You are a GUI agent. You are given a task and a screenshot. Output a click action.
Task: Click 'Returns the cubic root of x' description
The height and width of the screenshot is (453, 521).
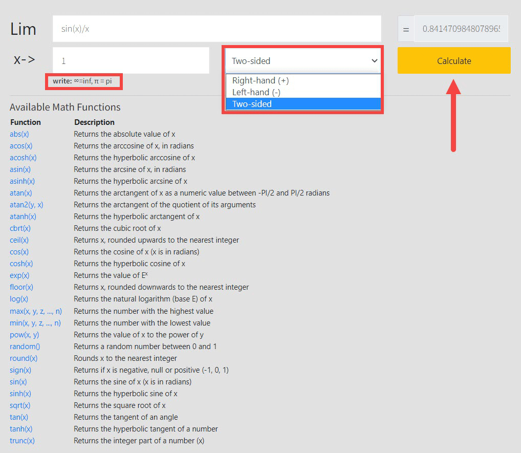click(x=117, y=228)
